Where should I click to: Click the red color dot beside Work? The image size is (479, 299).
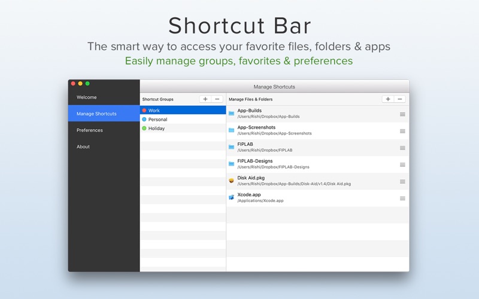point(144,111)
